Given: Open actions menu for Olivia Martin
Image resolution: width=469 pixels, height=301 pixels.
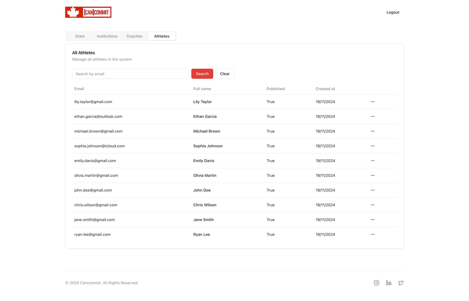Looking at the screenshot, I should coord(373,175).
